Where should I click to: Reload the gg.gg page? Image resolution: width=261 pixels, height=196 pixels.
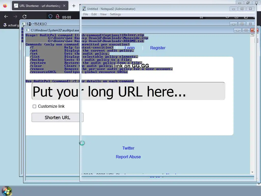(24, 17)
